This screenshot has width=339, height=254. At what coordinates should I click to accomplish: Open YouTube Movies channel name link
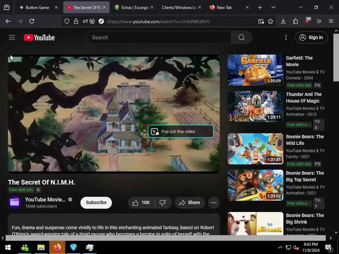[x=45, y=199]
